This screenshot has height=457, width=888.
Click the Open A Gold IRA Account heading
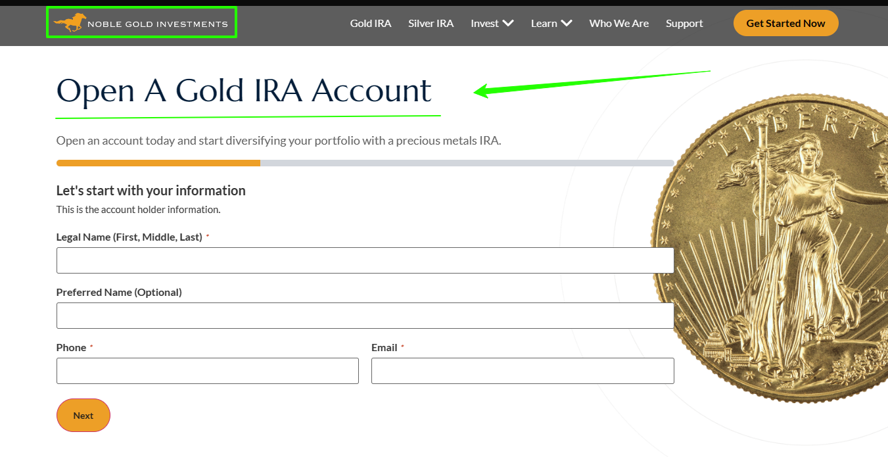click(x=244, y=91)
